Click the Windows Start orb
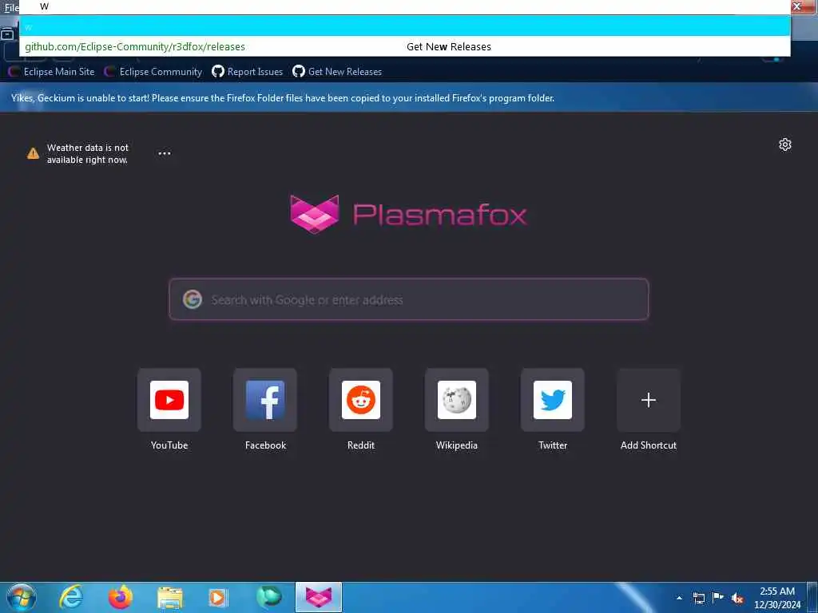Screen dimensions: 818x613 click(22, 597)
